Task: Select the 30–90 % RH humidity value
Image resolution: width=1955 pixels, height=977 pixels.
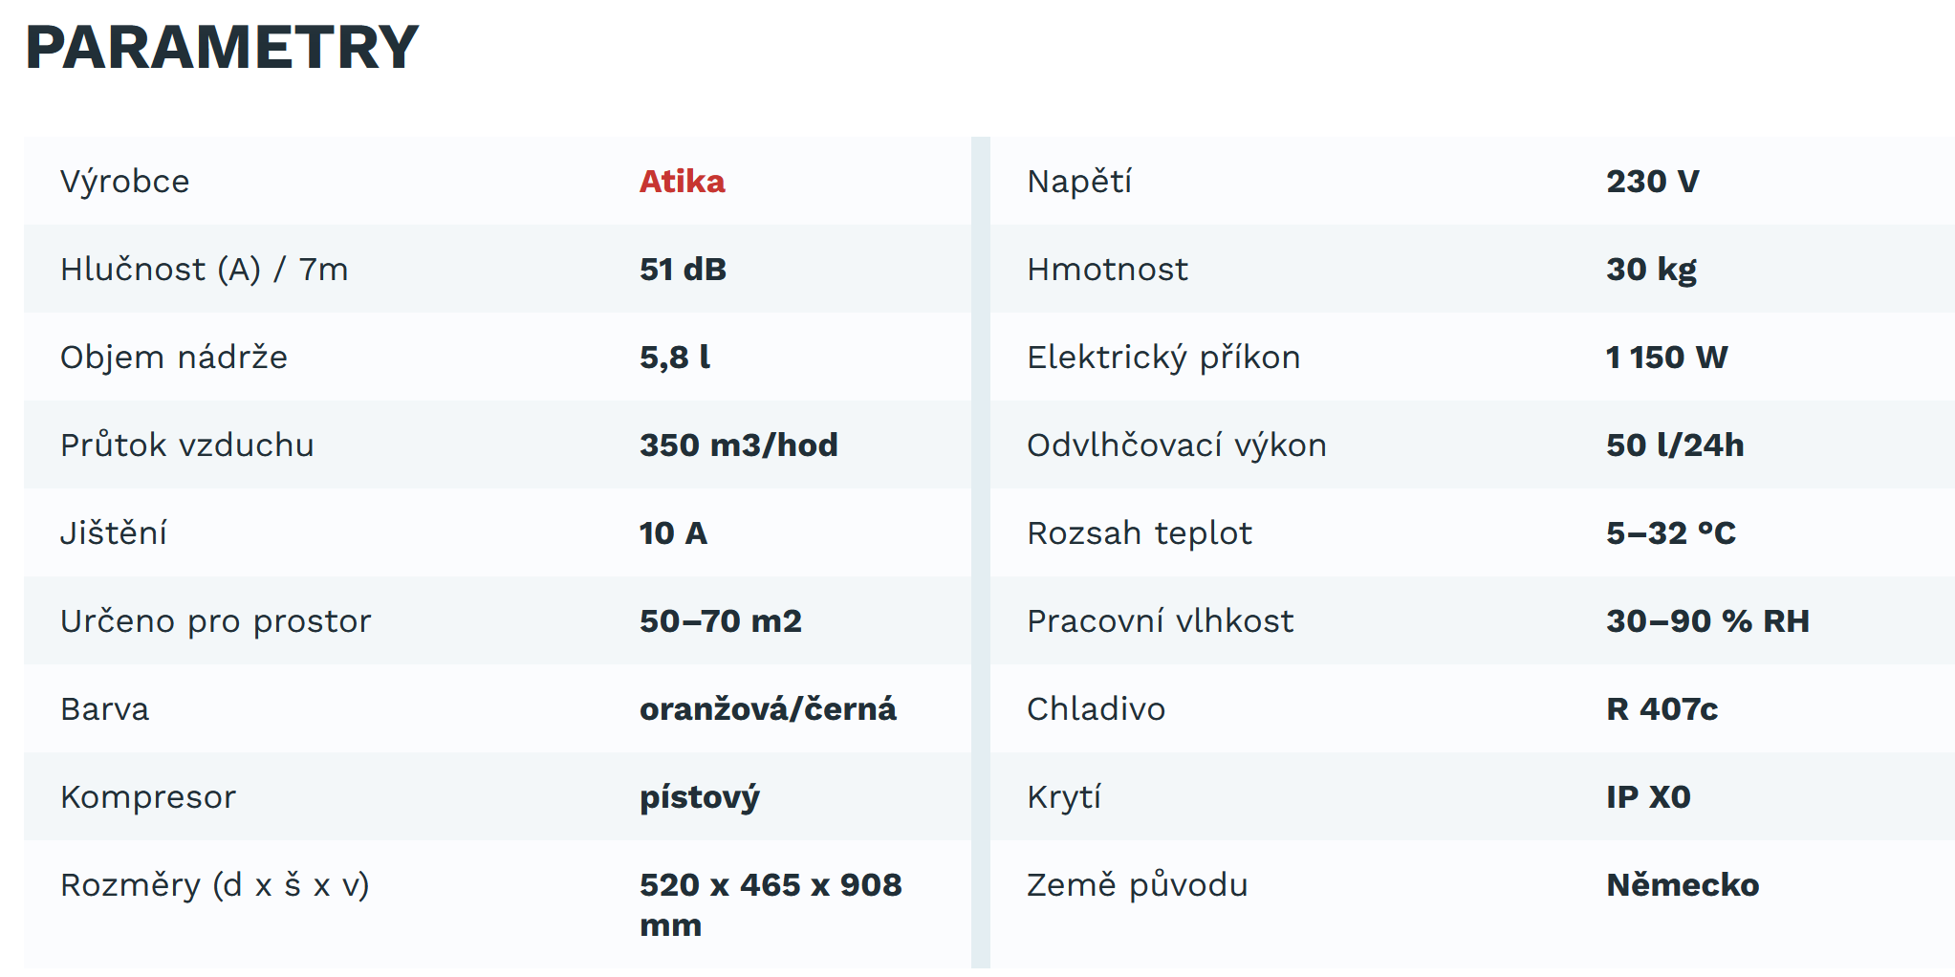Action: point(1707,621)
